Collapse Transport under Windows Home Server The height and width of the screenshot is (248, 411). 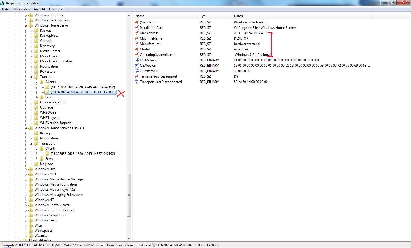click(31, 77)
